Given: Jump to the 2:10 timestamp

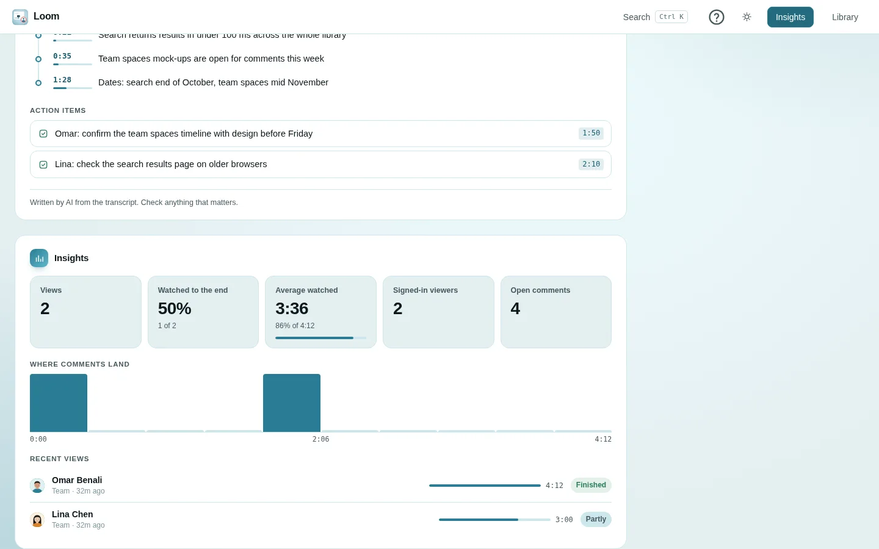Looking at the screenshot, I should tap(591, 165).
